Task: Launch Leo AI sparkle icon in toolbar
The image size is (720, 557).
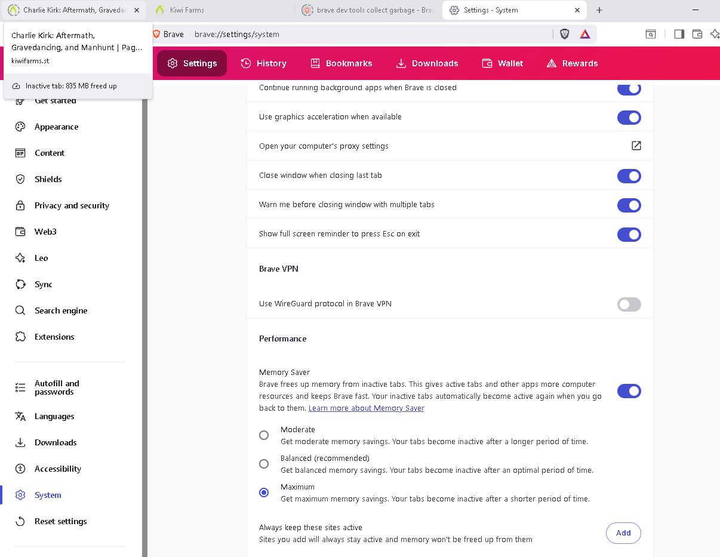Action: pos(714,34)
